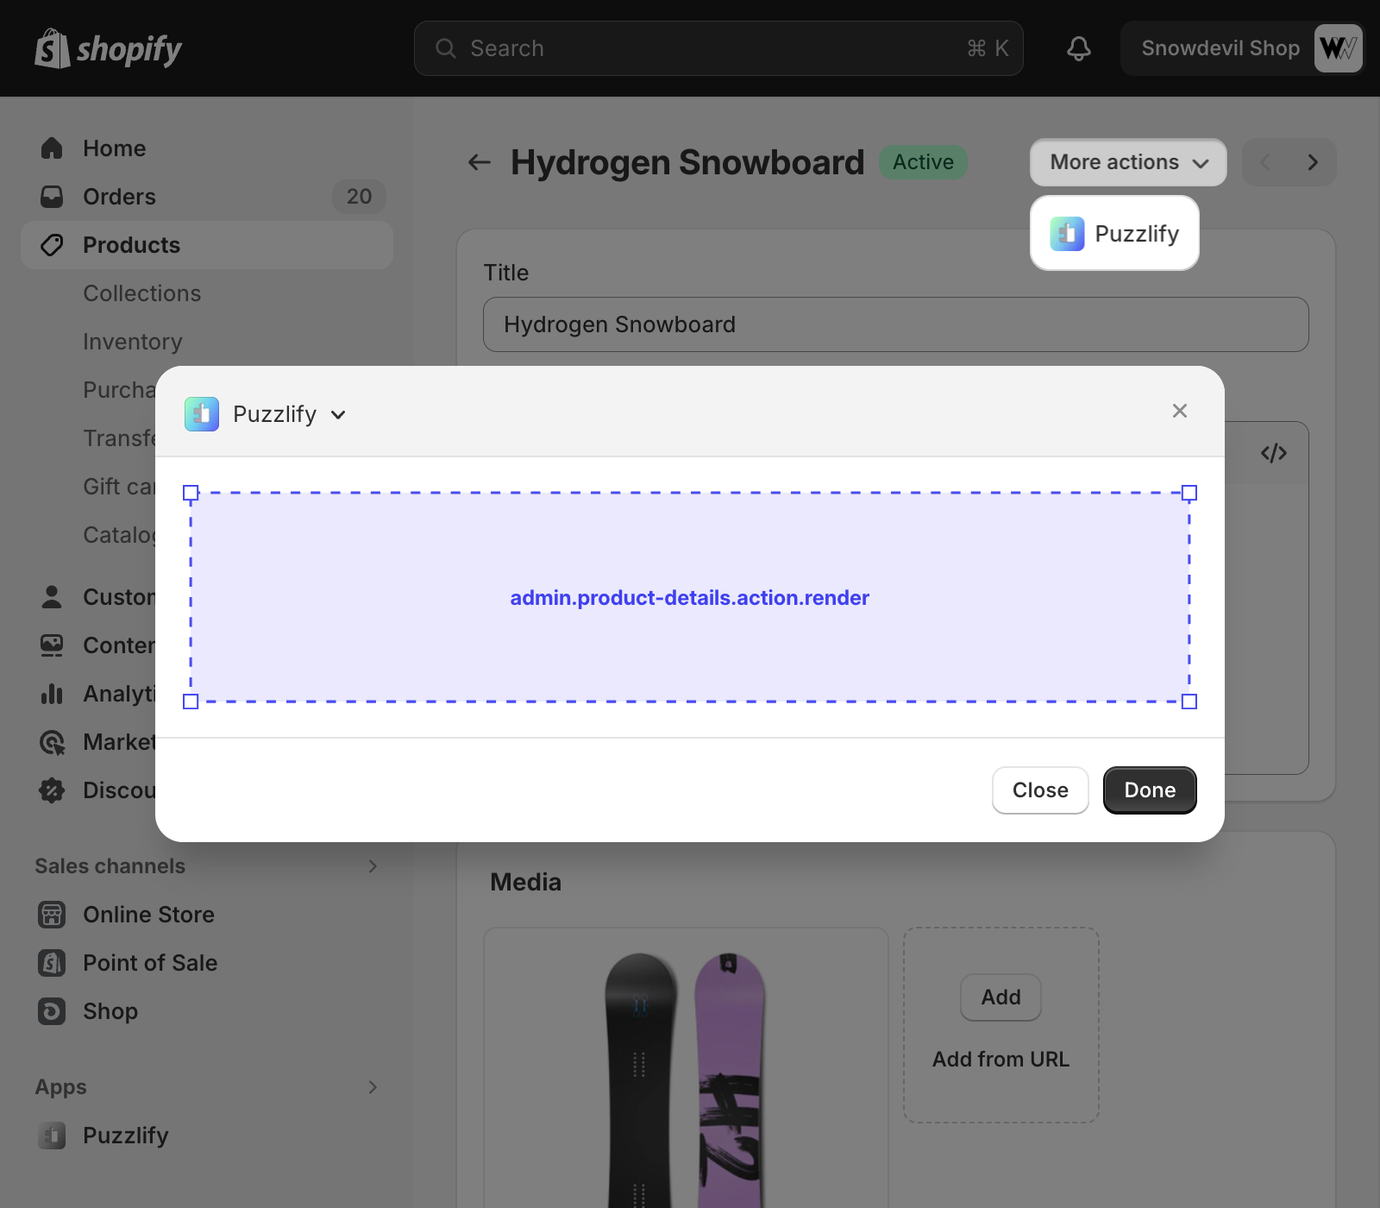This screenshot has height=1208, width=1380.
Task: Open the Shop channel
Action: [110, 1011]
